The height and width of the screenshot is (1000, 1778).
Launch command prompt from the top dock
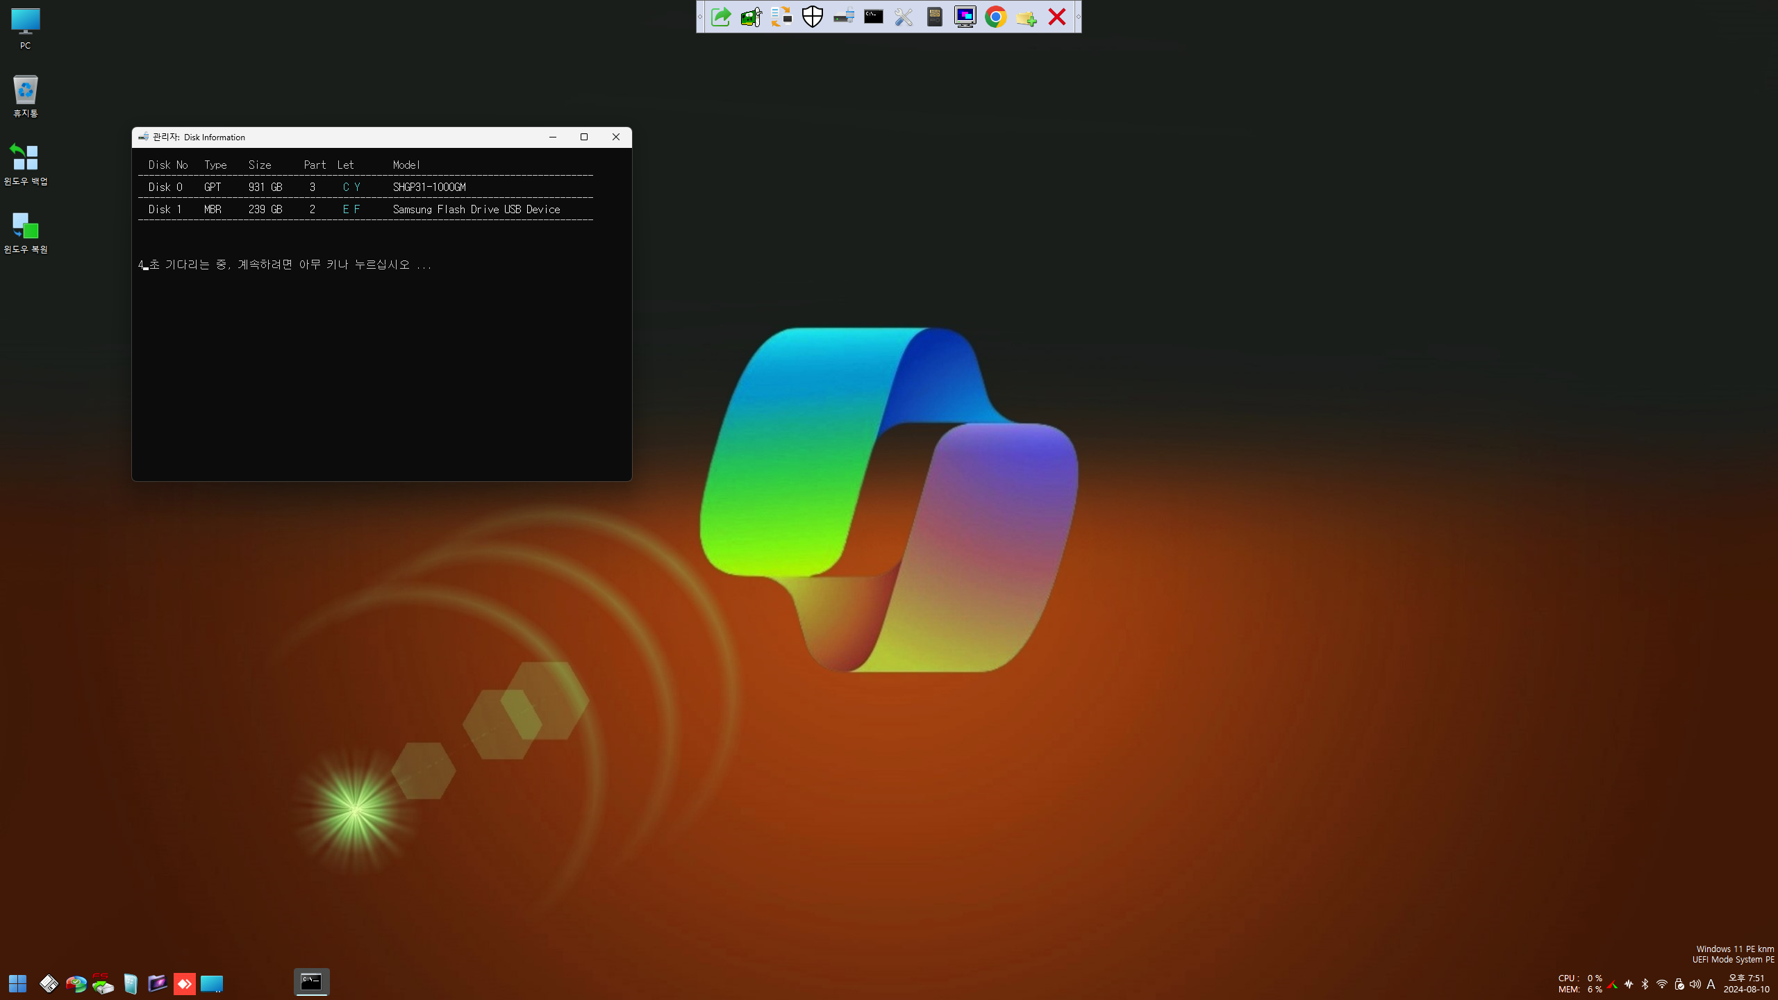(x=873, y=17)
